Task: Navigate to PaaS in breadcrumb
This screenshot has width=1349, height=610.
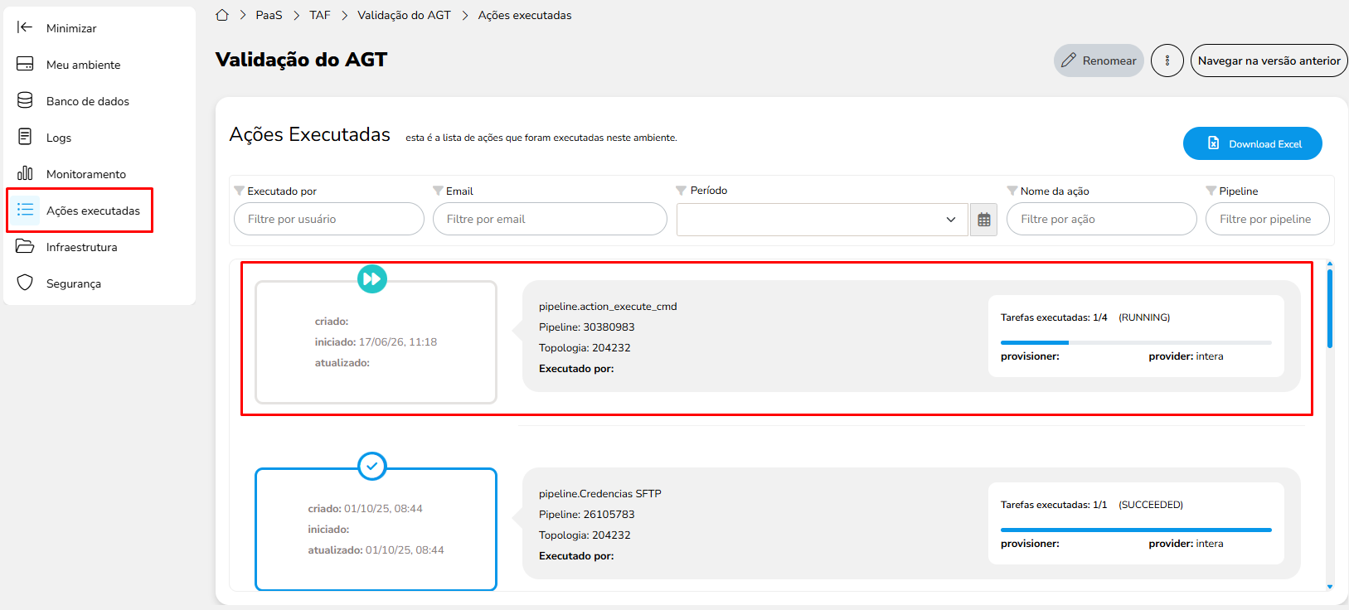Action: [x=269, y=15]
